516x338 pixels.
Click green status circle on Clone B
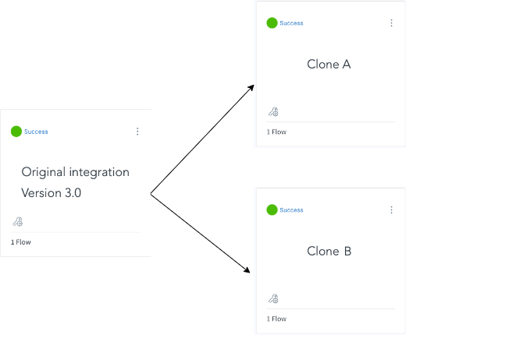point(272,209)
